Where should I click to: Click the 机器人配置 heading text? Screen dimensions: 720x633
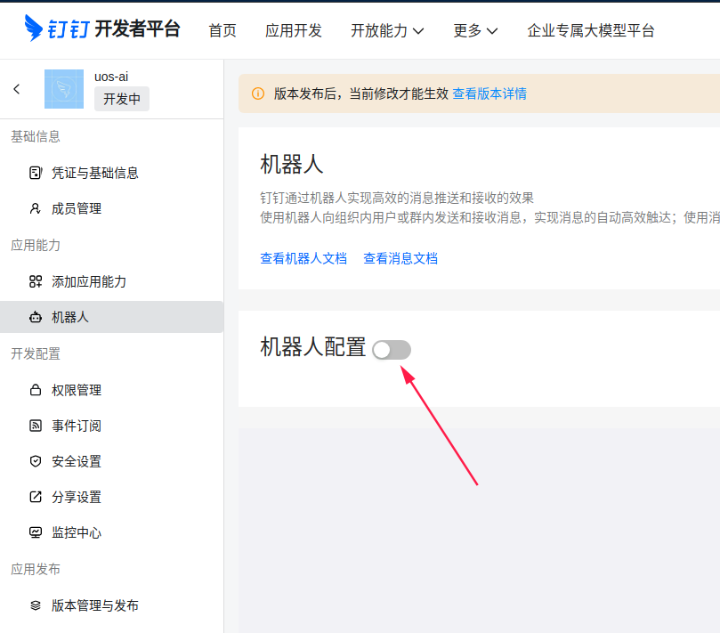point(312,347)
